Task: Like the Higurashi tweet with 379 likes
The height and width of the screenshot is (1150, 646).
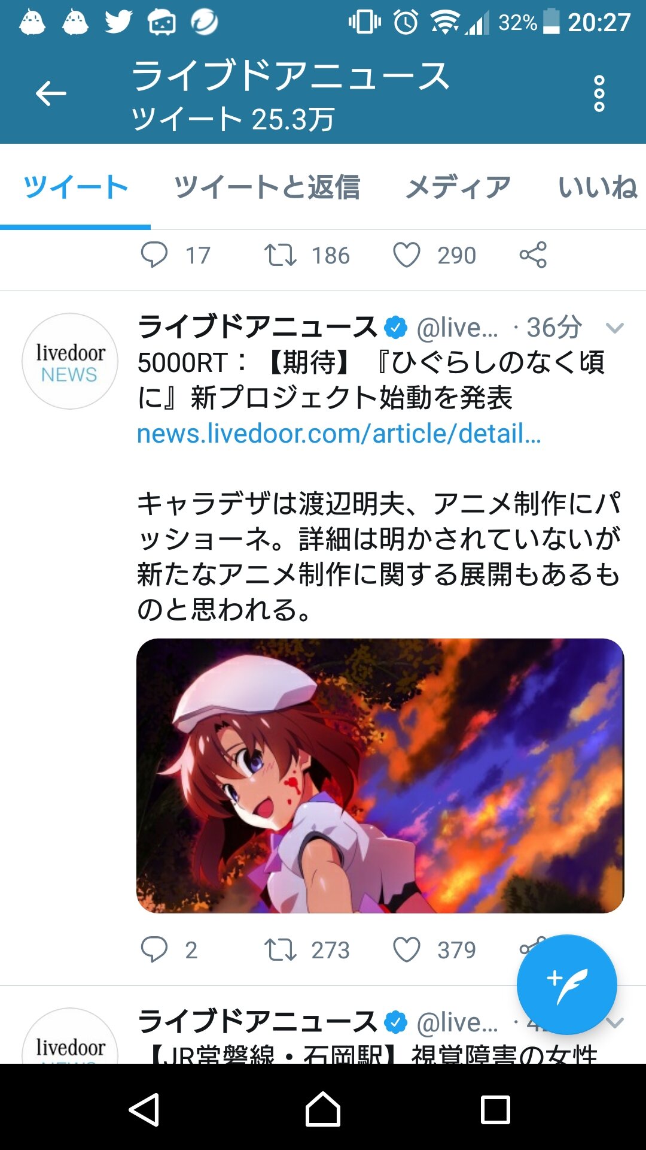Action: 407,949
